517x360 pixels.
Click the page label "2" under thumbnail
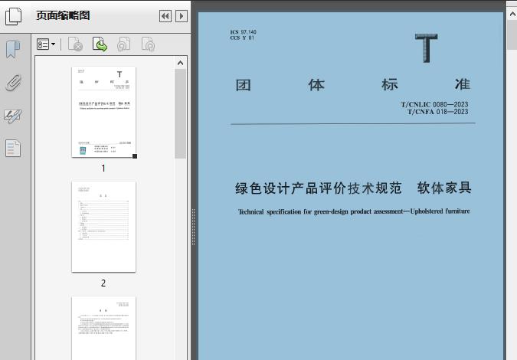[x=103, y=283]
